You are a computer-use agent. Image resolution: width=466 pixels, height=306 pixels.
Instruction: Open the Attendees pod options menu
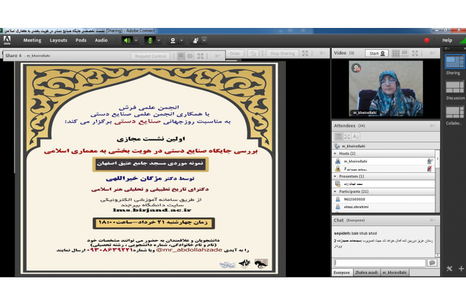click(432, 126)
